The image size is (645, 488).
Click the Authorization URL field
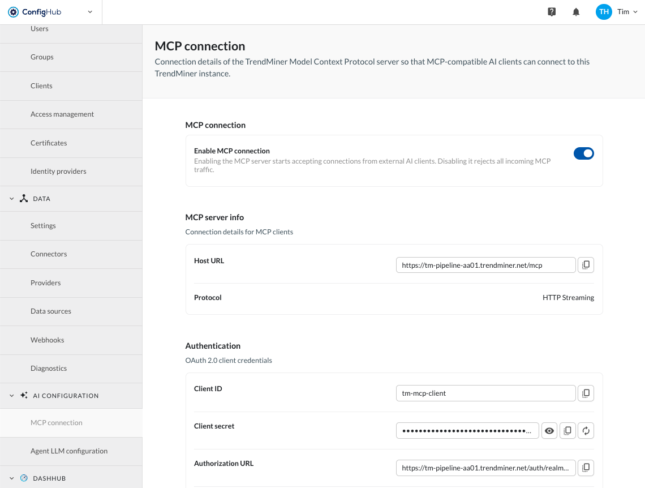pos(486,468)
